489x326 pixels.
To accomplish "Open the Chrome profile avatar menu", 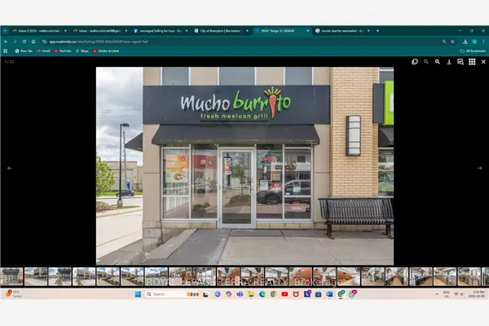I will 474,42.
